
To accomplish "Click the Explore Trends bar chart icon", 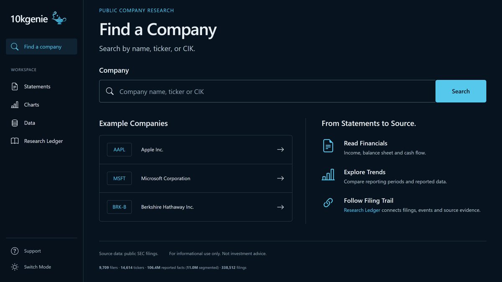I will coord(328,175).
